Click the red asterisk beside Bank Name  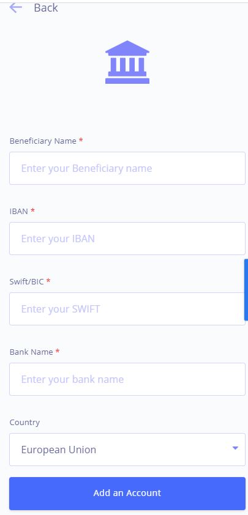click(x=58, y=351)
